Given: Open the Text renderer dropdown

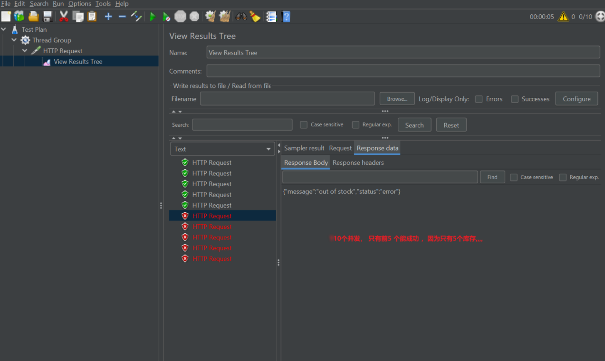Looking at the screenshot, I should click(x=222, y=149).
